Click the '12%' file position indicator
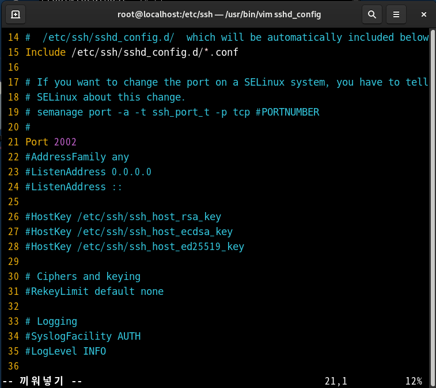 click(x=414, y=381)
